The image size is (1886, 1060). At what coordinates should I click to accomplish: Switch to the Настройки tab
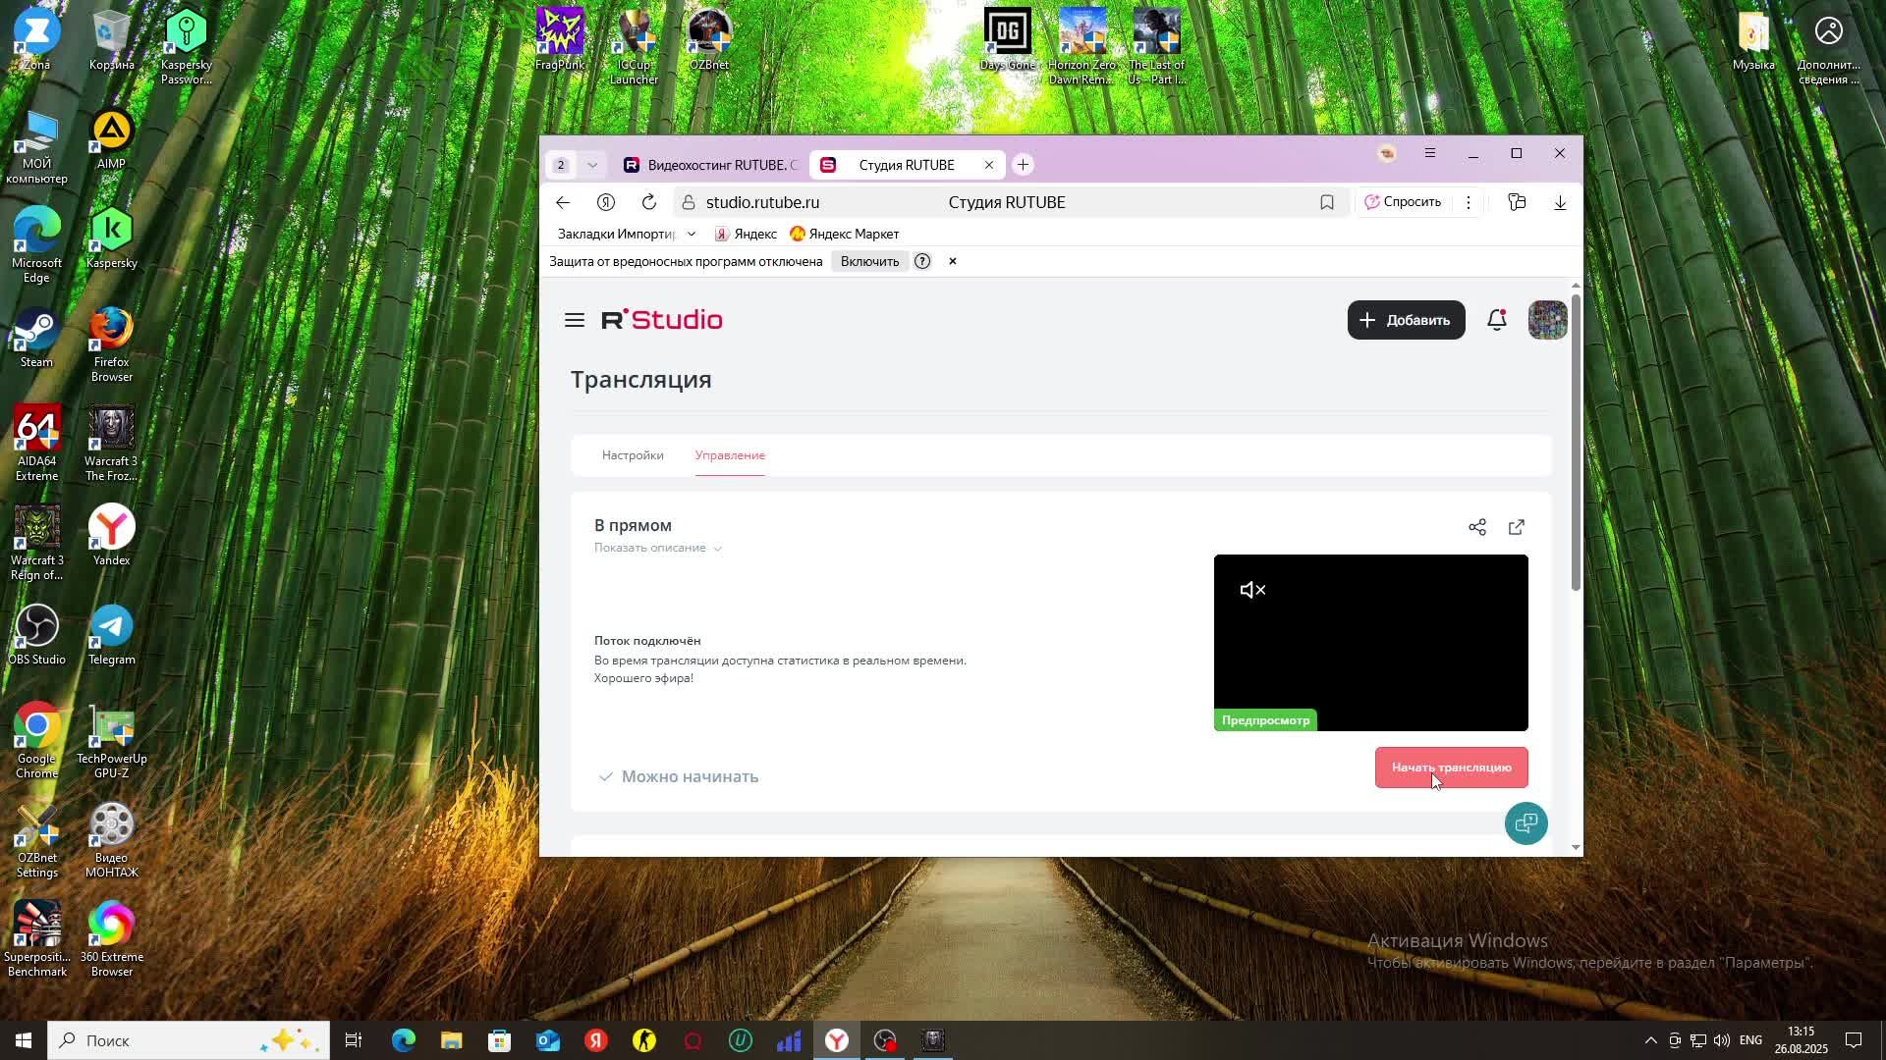click(633, 455)
